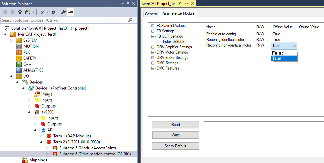This screenshot has width=324, height=163.
Task: Select Subterm 6 (Drive motion control) item
Action: (95, 154)
